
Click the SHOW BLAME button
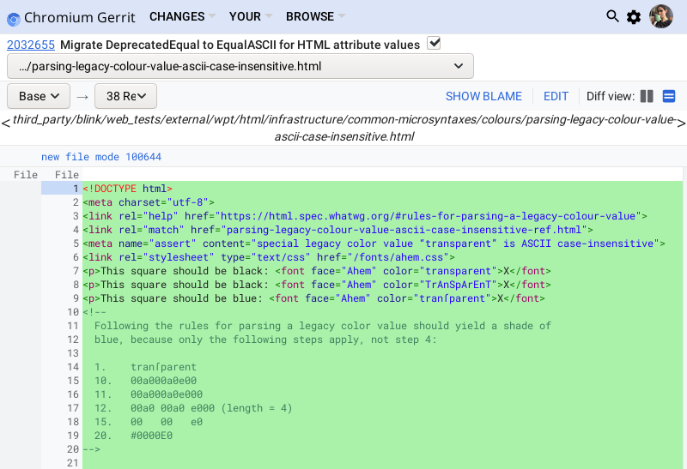tap(483, 96)
